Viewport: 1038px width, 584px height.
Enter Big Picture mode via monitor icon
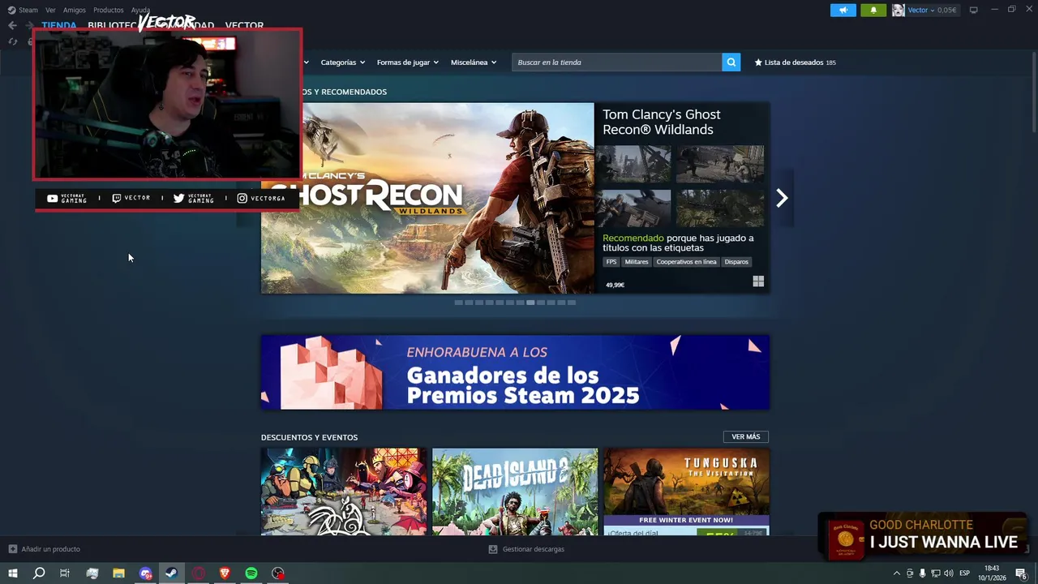pyautogui.click(x=973, y=10)
